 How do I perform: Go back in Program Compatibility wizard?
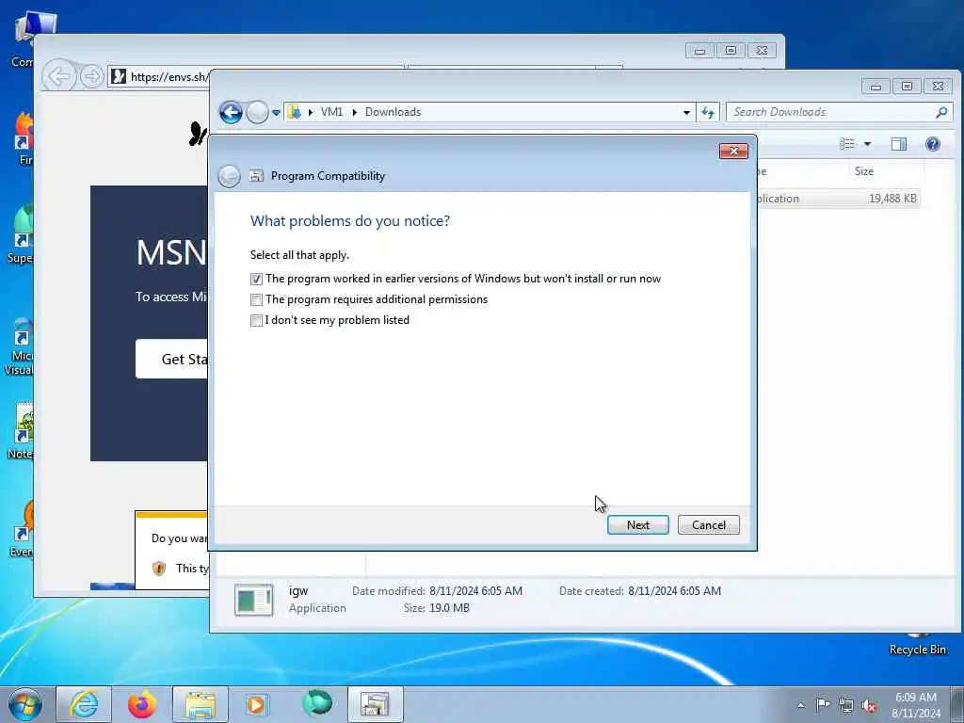coord(229,176)
